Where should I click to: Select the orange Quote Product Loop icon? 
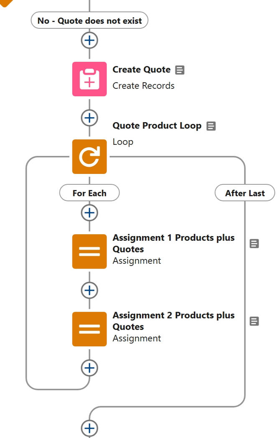coord(89,156)
